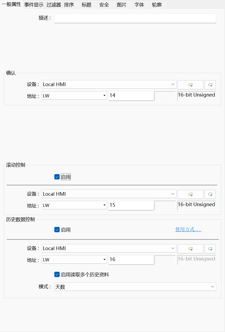
Task: Switch to the 一般属性 tab
Action: (x=11, y=4)
